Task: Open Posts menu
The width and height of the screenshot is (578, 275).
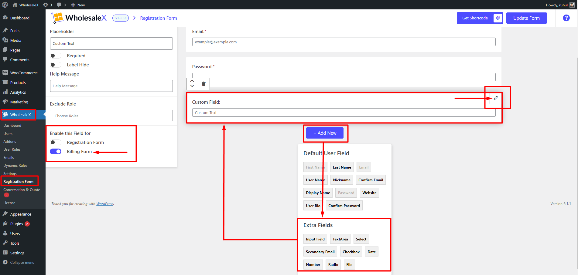Action: [x=15, y=31]
